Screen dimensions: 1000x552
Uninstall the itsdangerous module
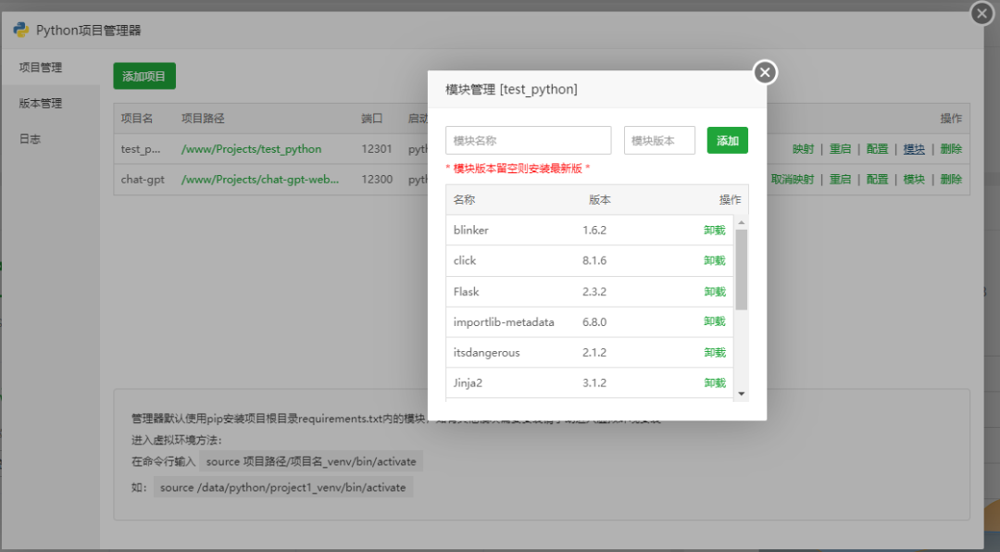714,353
